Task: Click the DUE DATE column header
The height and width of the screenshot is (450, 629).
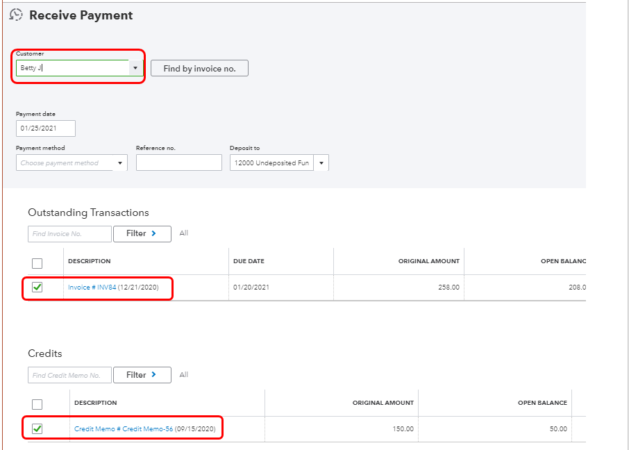Action: pos(249,262)
